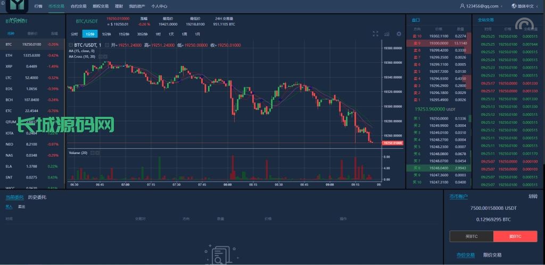
Task: Click 卖BTC red button
Action: [x=515, y=236]
